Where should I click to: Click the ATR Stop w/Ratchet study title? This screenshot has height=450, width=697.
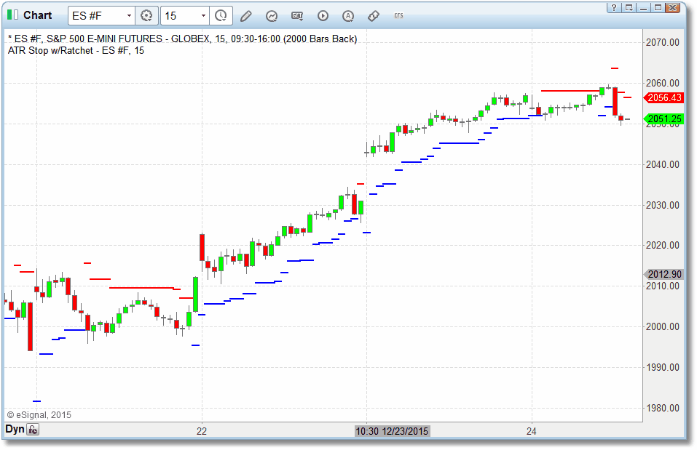point(76,51)
